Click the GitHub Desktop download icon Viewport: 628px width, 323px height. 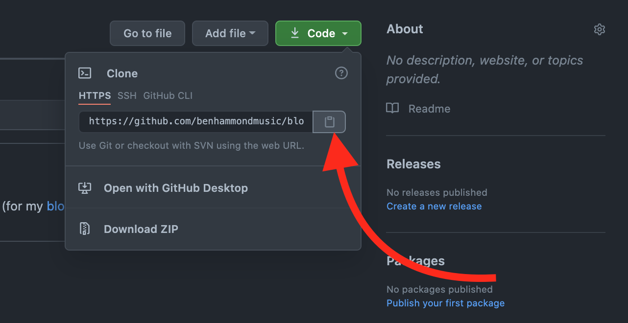85,188
